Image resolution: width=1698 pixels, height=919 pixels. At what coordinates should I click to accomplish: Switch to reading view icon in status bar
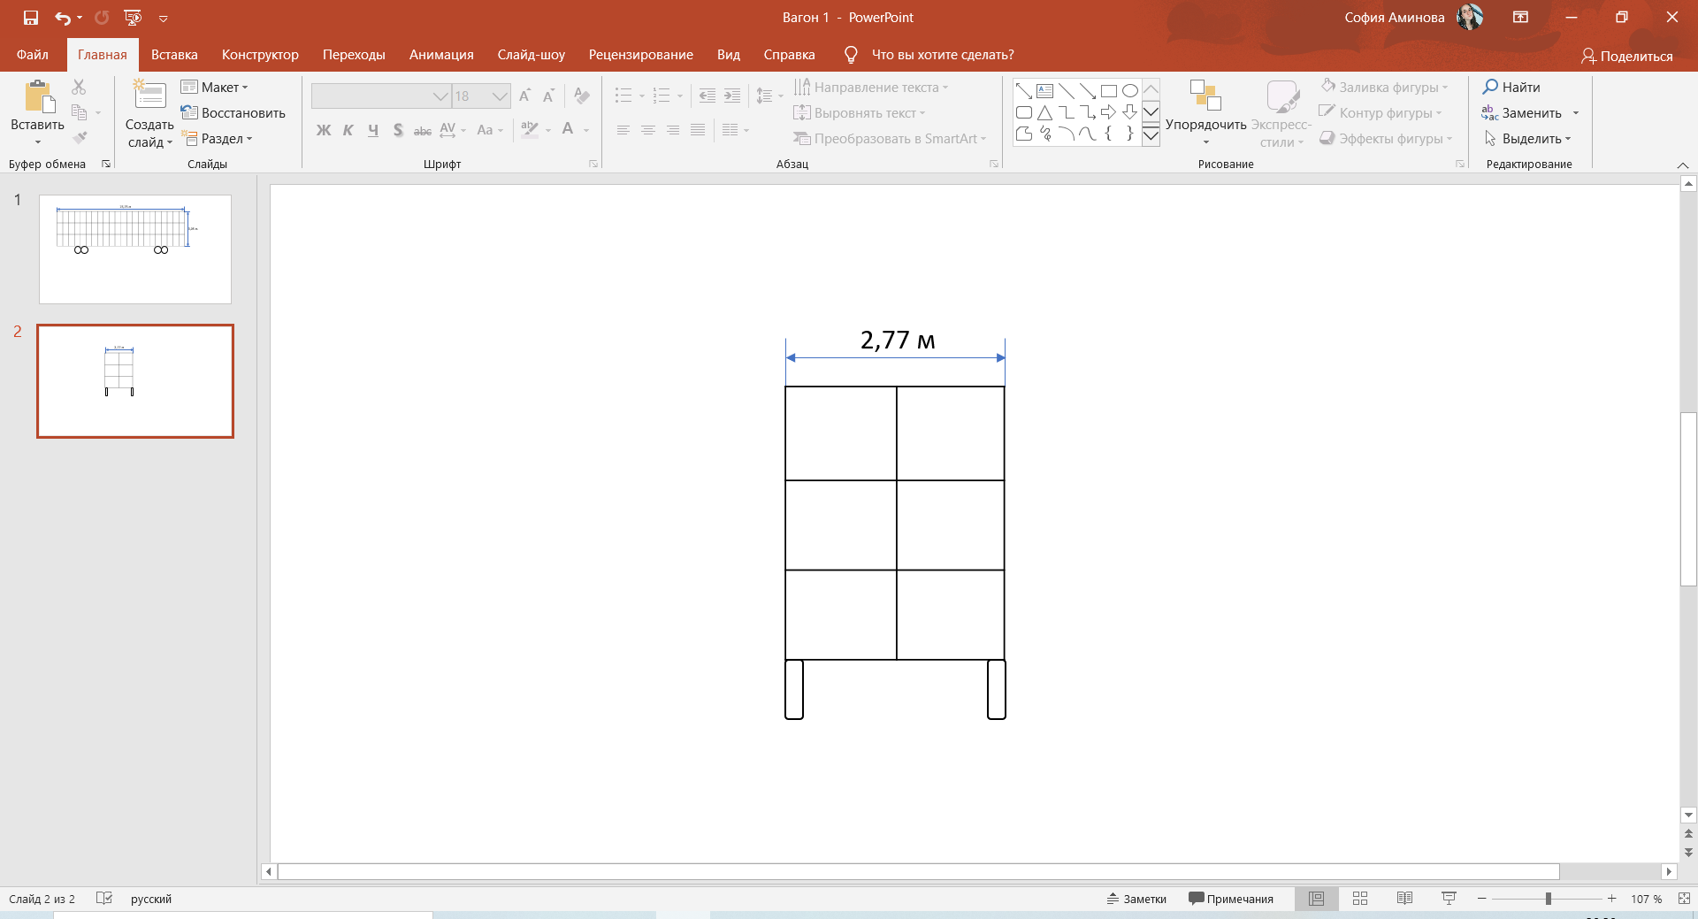click(1404, 899)
